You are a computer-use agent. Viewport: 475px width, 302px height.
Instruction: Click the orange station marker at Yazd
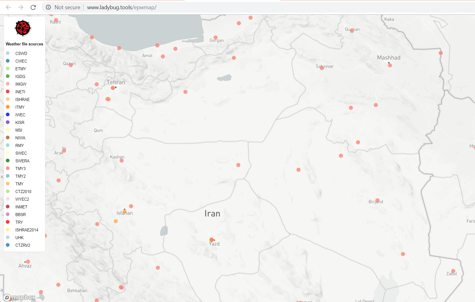[x=211, y=240]
